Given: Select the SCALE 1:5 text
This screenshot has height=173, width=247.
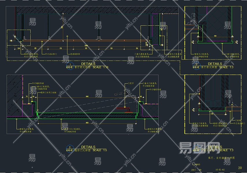Looking at the screenshot, I should (x=100, y=150).
